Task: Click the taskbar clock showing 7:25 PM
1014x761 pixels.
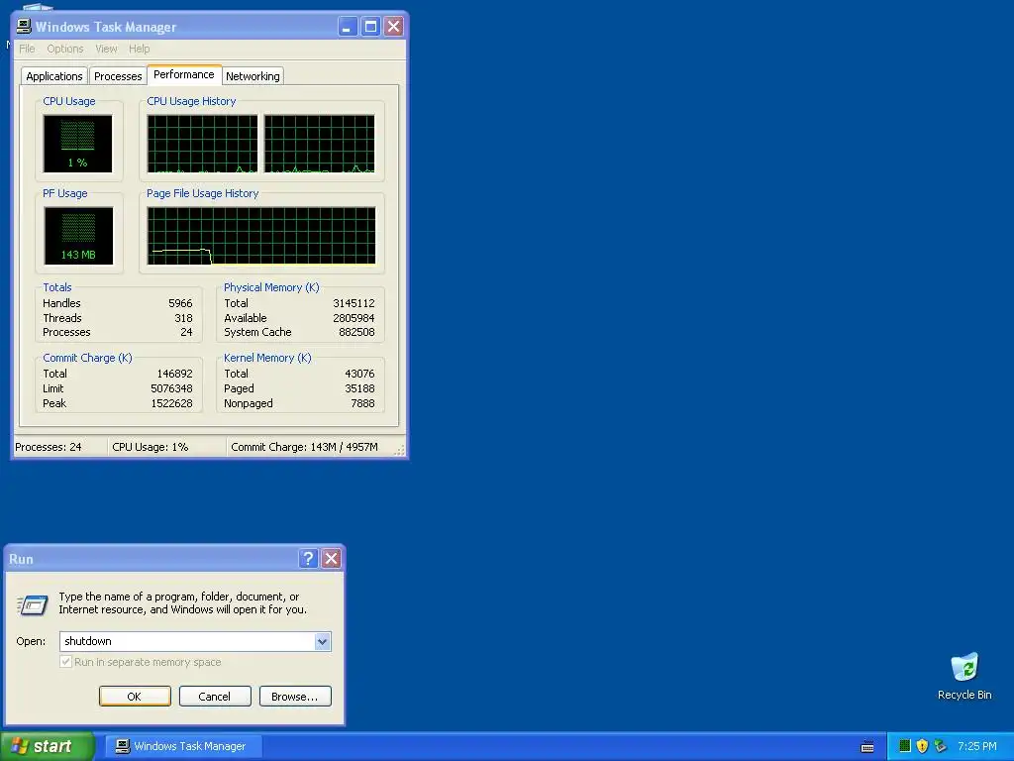Action: 977,746
